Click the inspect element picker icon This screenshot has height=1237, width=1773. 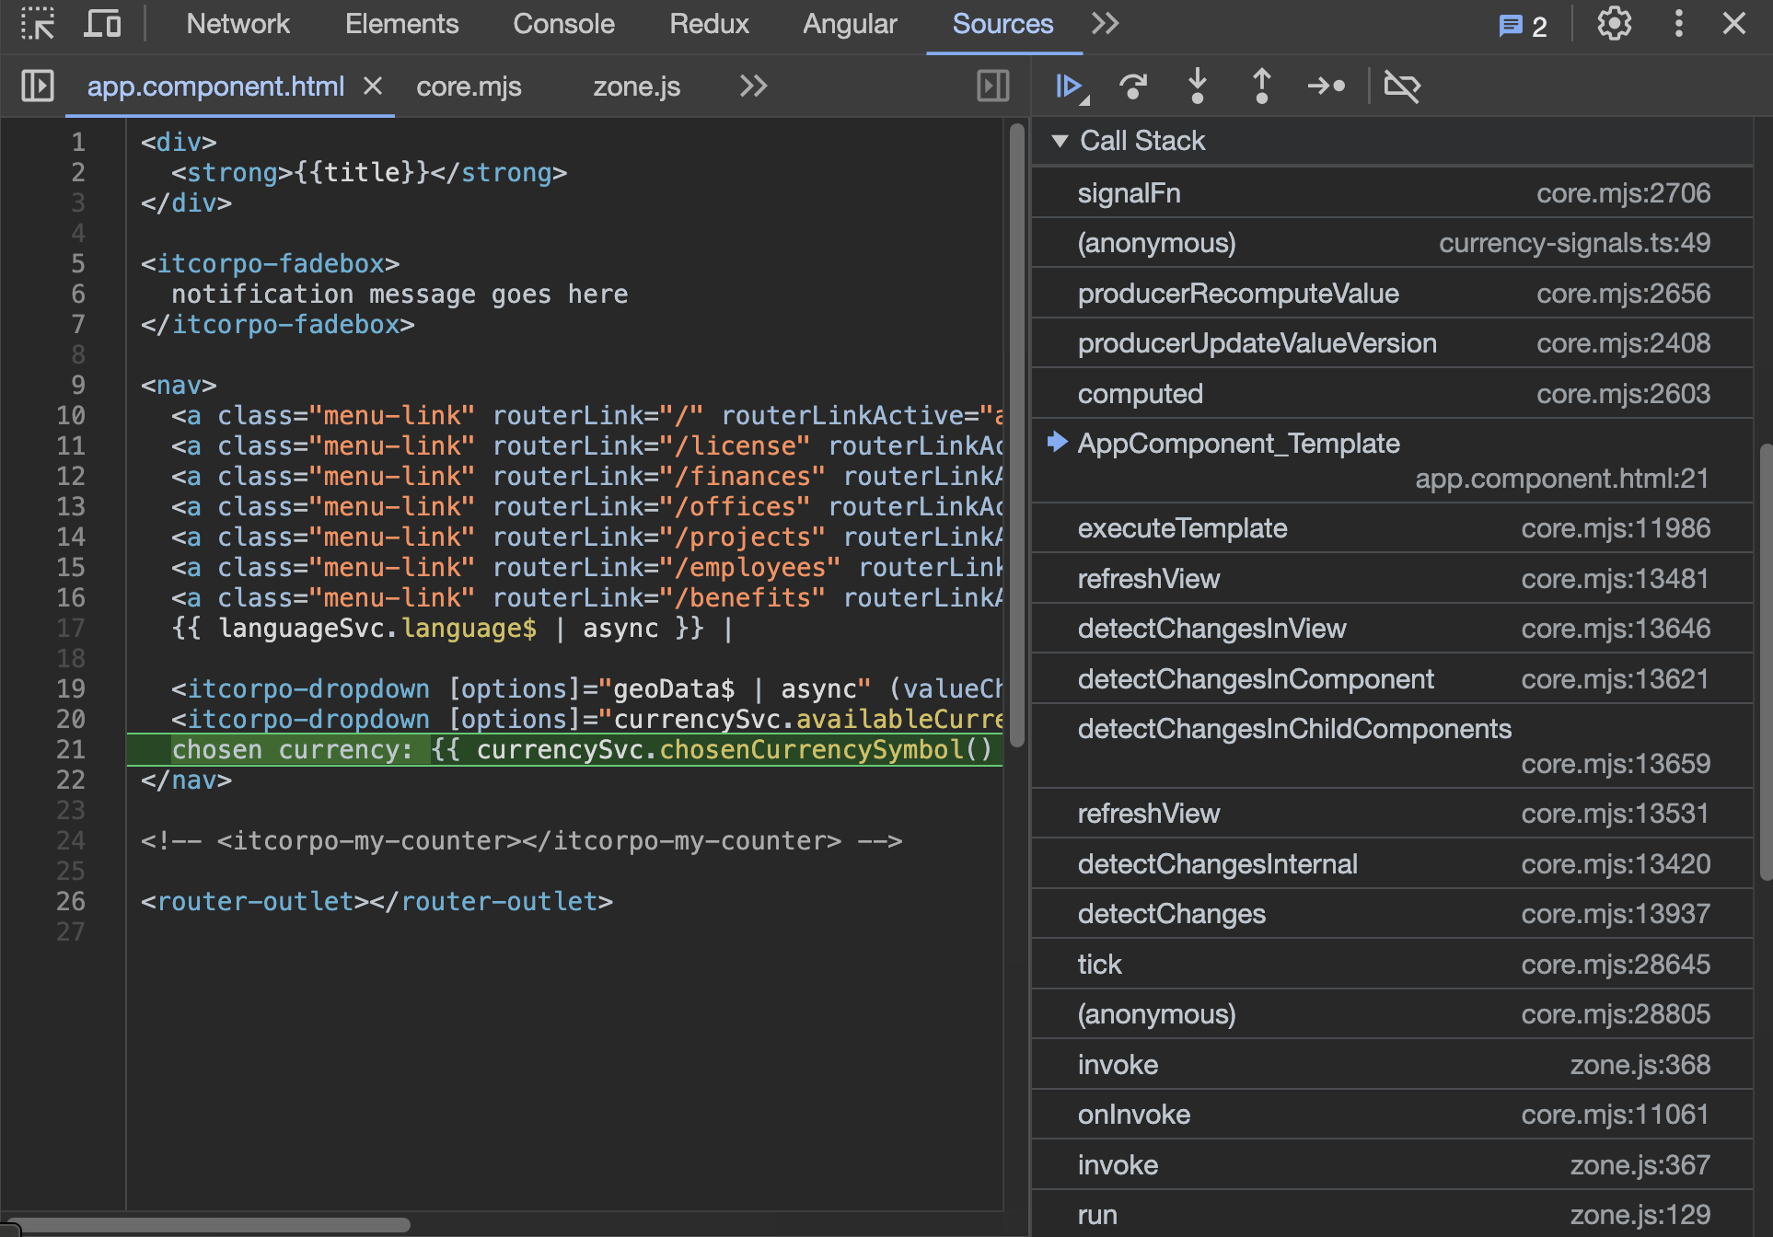[38, 24]
